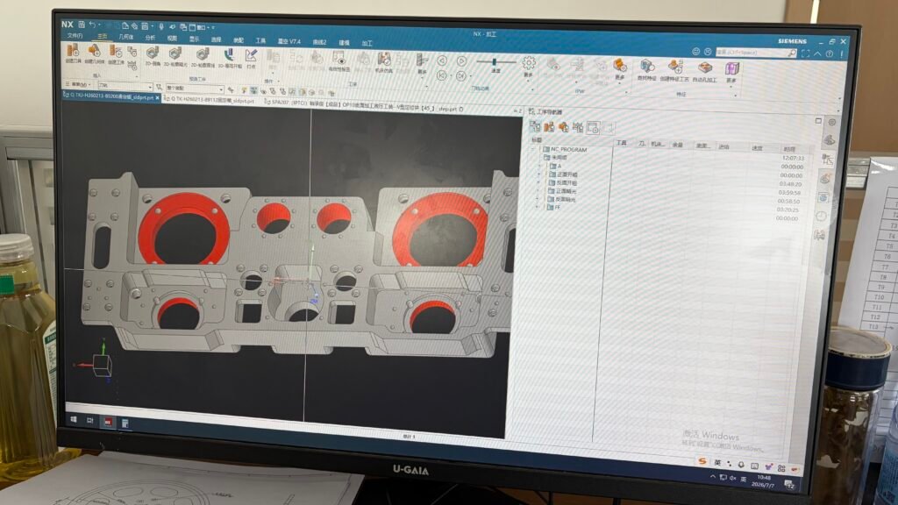Click the Time (时间) column header
This screenshot has width=898, height=505.
click(x=788, y=149)
